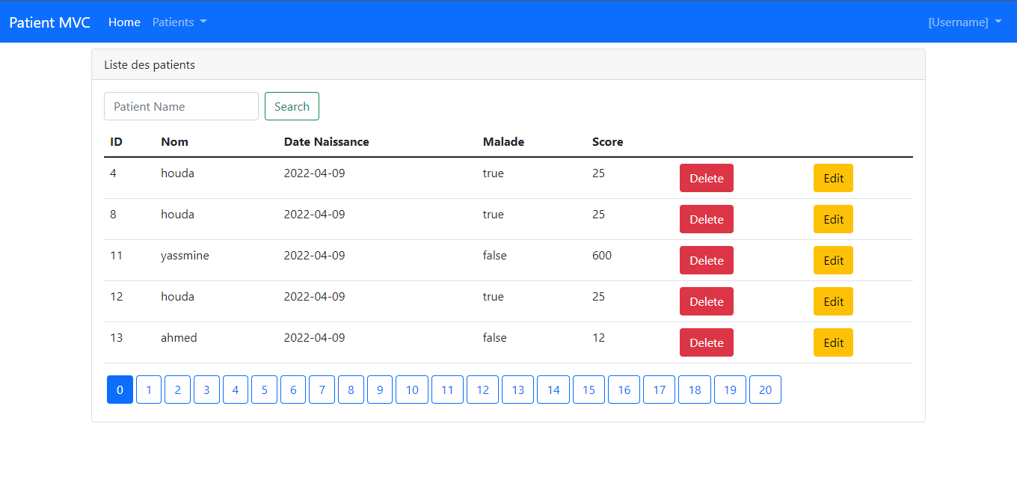
Task: Click the Search button
Action: point(292,106)
